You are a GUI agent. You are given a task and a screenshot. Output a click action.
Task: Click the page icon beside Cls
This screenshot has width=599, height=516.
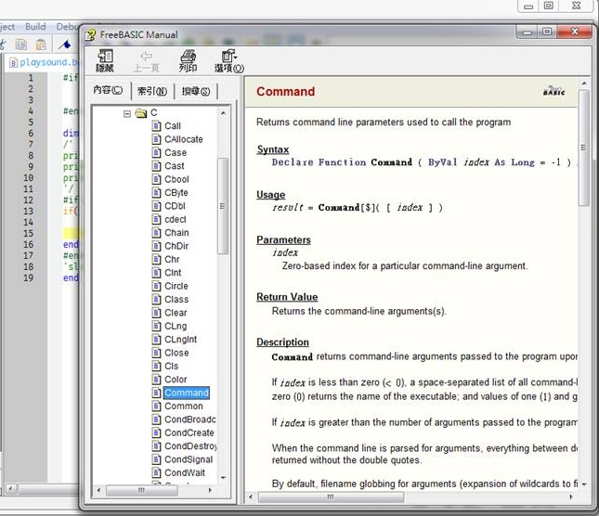(x=156, y=367)
